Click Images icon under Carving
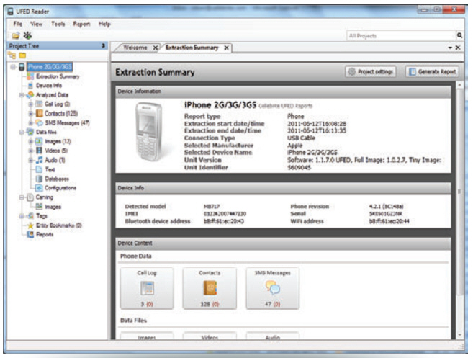The image size is (473, 358). click(39, 207)
